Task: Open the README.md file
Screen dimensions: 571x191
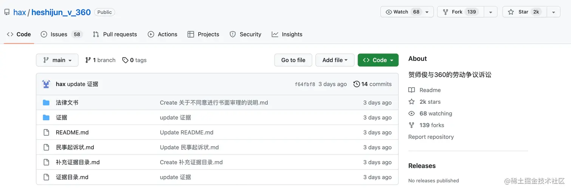Action: (x=72, y=132)
